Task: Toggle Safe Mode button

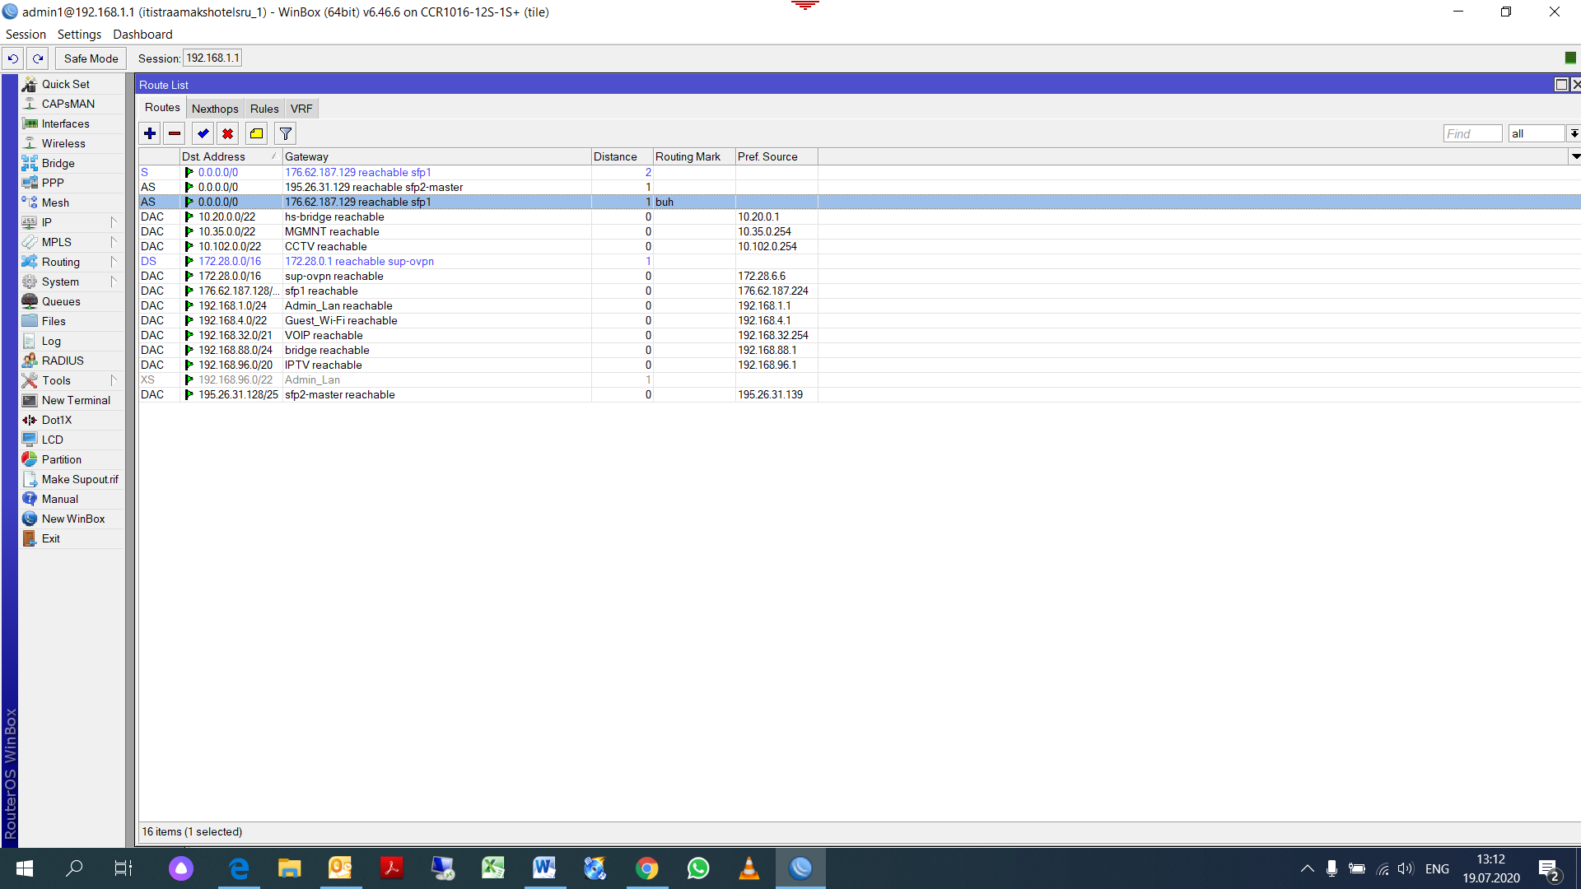Action: (91, 58)
